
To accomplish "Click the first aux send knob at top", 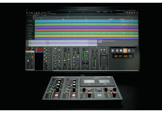I will click(x=45, y=48).
